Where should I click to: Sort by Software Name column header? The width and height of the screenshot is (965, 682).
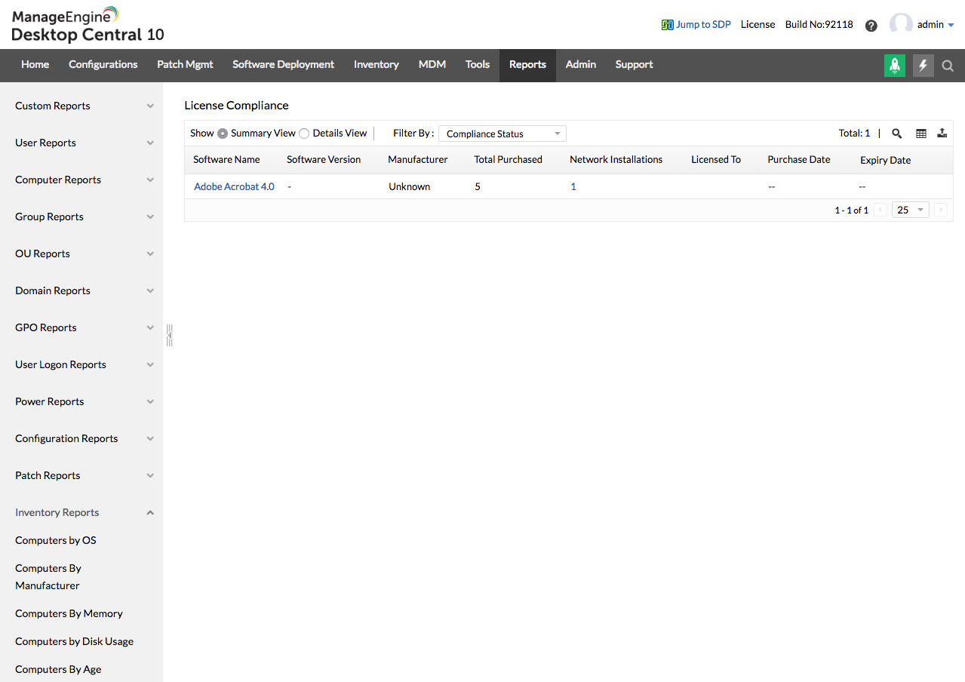click(x=226, y=160)
